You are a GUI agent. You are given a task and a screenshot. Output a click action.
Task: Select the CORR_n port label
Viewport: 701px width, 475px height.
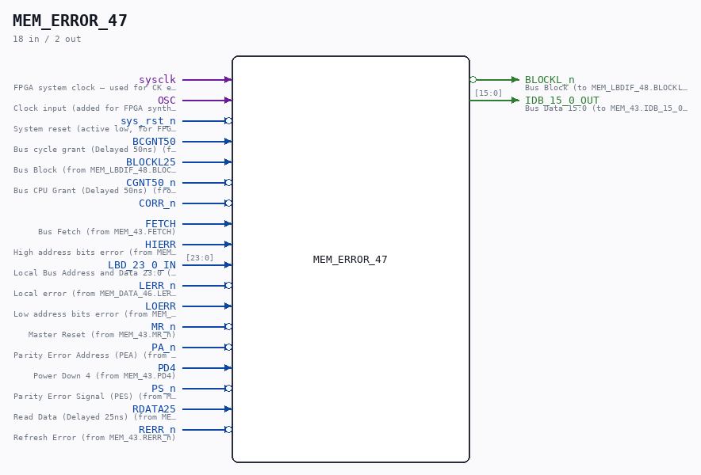pos(157,203)
